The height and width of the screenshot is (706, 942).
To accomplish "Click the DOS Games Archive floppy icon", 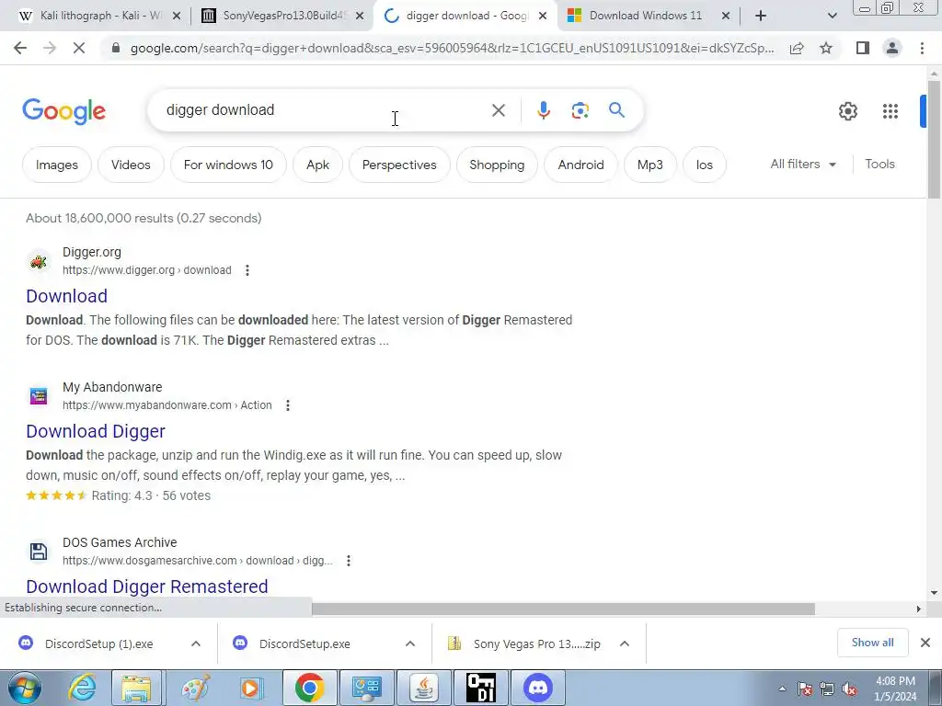I will tap(39, 552).
